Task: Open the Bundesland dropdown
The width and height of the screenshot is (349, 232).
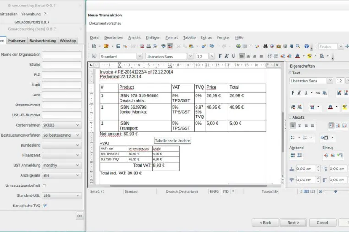Action: click(61, 145)
